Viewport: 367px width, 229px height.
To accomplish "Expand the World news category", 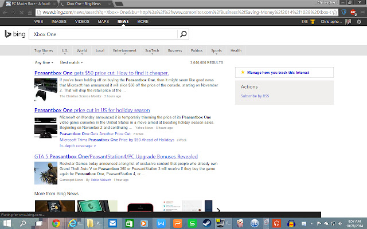I will coord(81,51).
